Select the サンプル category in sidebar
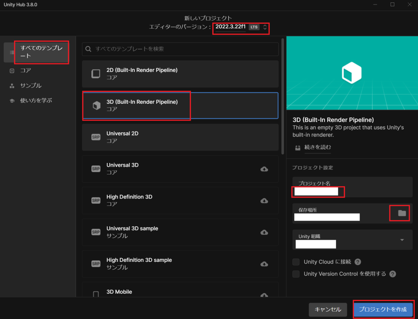 [x=31, y=86]
